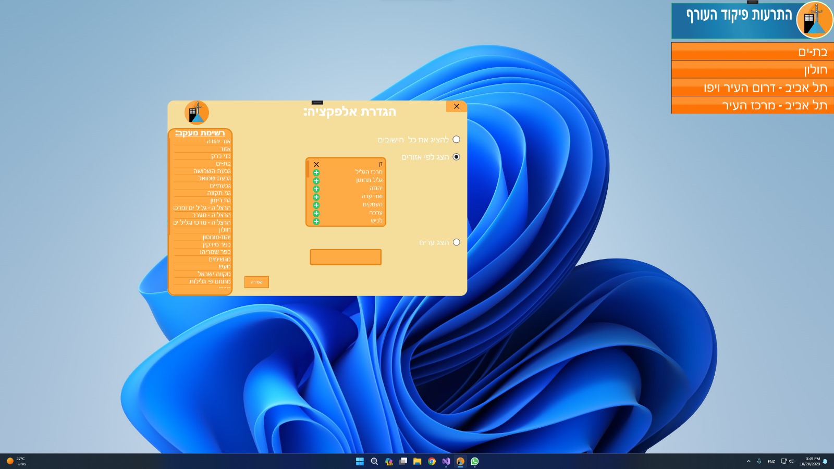Open WhatsApp from the taskbar
Screen dimensions: 834x469
tap(474, 461)
